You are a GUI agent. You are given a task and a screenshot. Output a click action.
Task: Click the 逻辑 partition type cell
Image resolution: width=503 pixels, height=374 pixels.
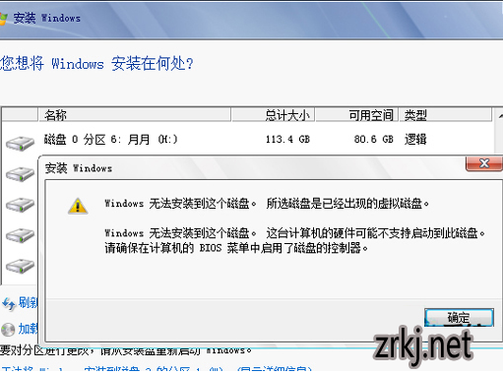coord(415,140)
